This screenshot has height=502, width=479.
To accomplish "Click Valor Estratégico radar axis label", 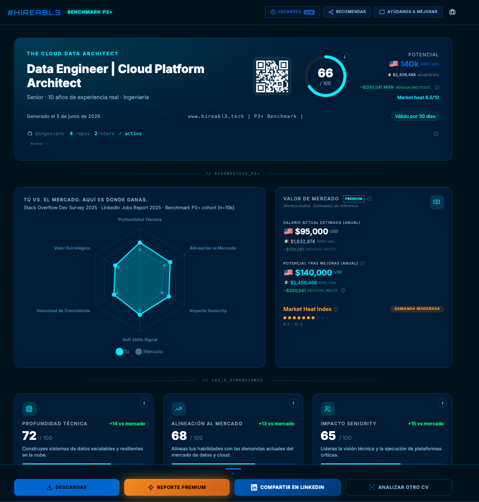I will coord(72,248).
